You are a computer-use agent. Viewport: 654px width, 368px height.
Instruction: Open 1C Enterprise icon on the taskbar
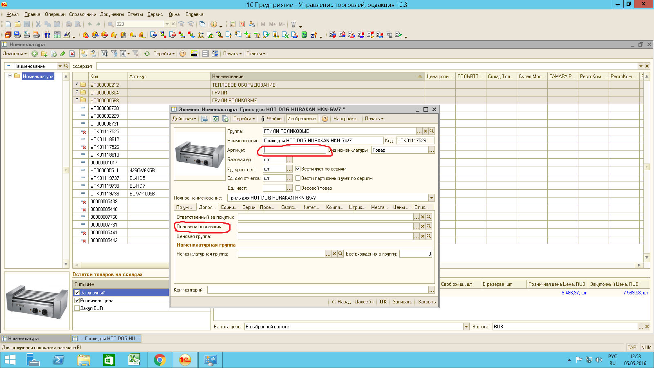pyautogui.click(x=185, y=360)
